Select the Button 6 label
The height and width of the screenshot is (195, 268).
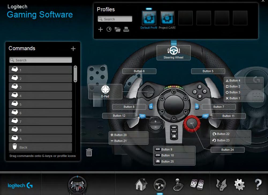coord(139,71)
